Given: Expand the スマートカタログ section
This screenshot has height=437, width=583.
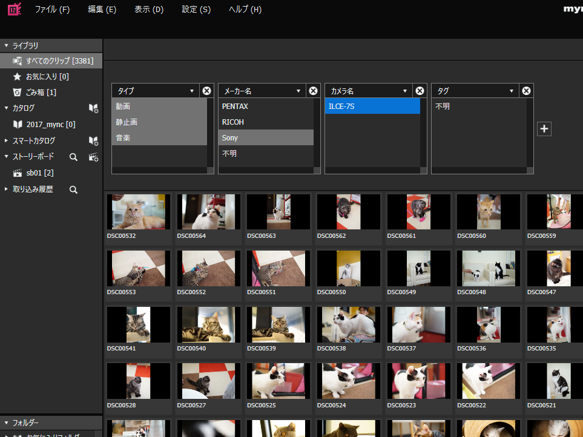Looking at the screenshot, I should coord(6,140).
